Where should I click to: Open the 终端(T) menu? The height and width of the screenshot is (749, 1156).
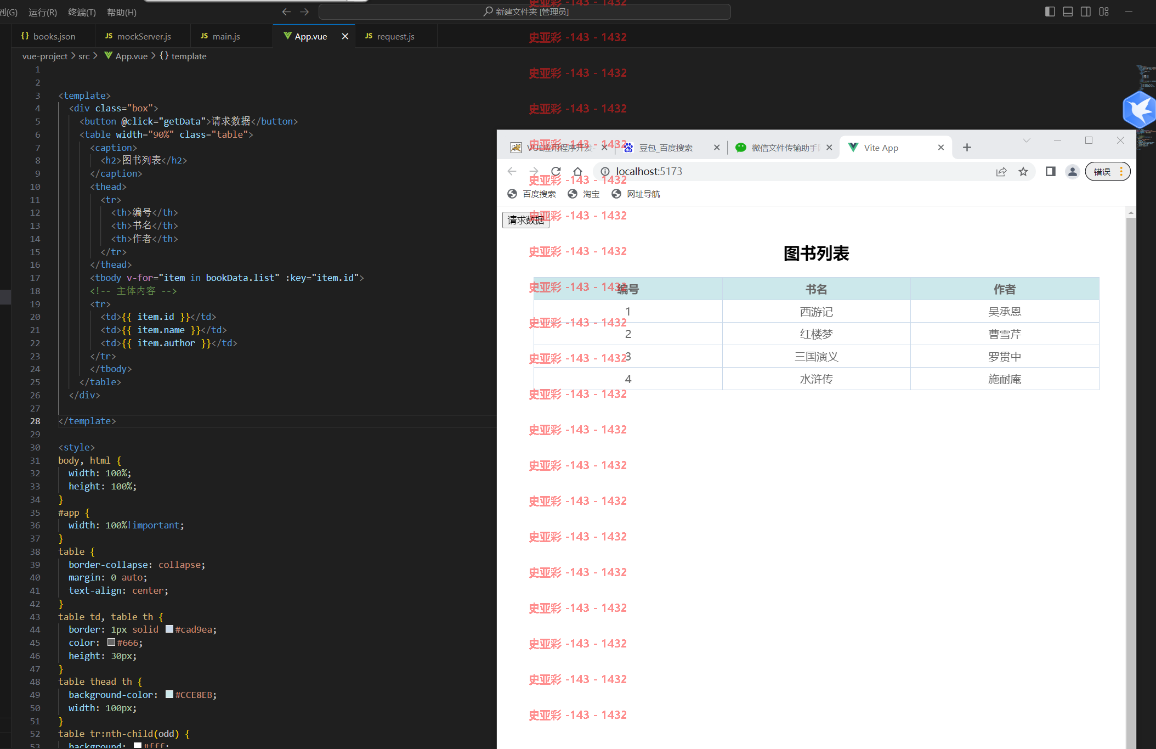pos(82,12)
